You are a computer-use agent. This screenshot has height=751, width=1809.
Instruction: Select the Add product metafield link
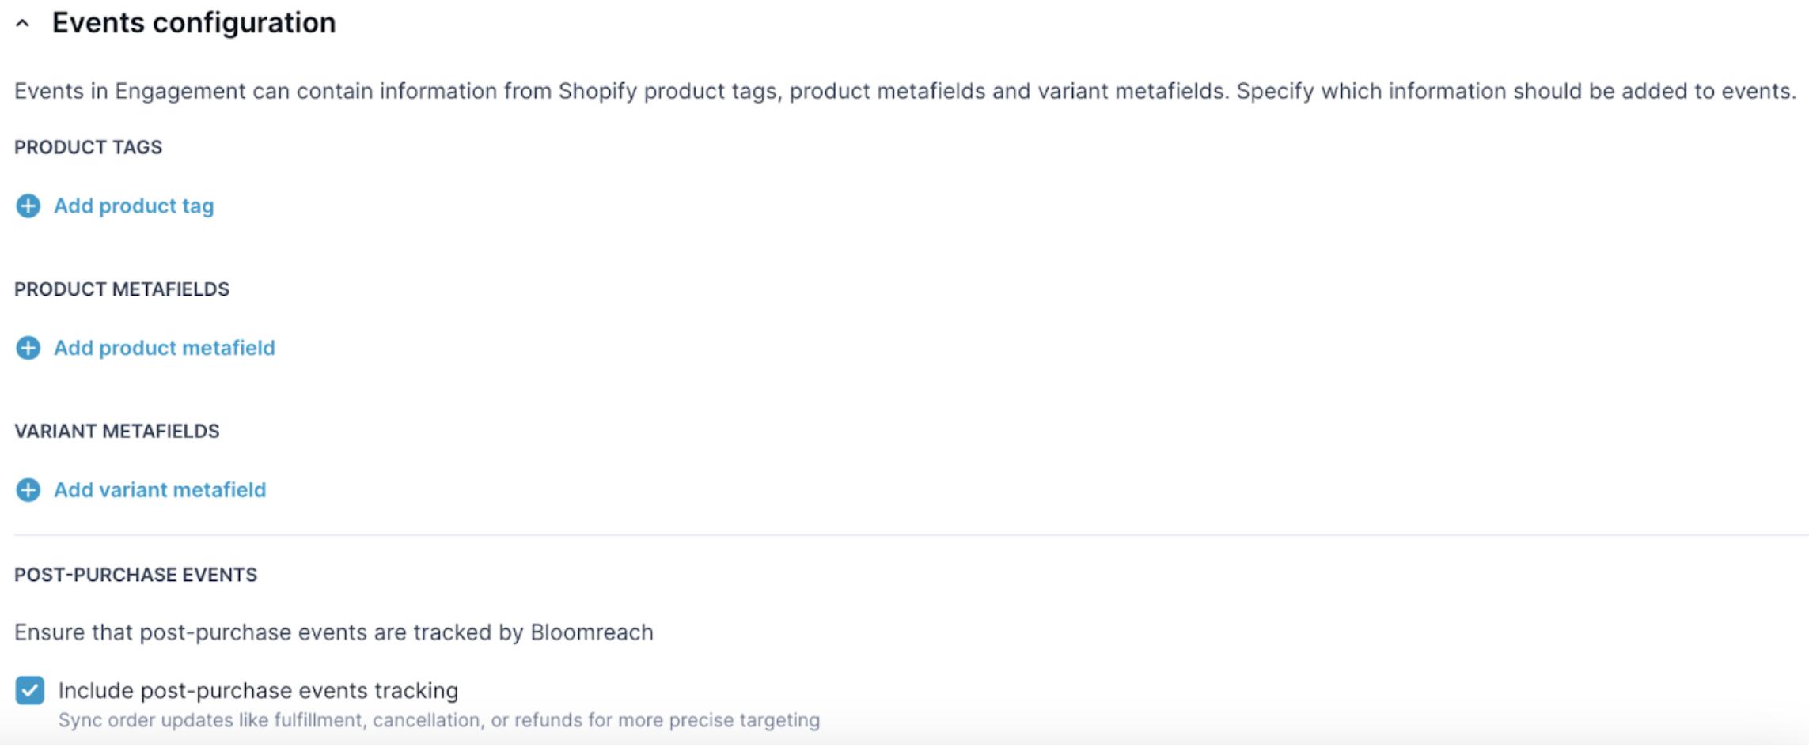165,348
